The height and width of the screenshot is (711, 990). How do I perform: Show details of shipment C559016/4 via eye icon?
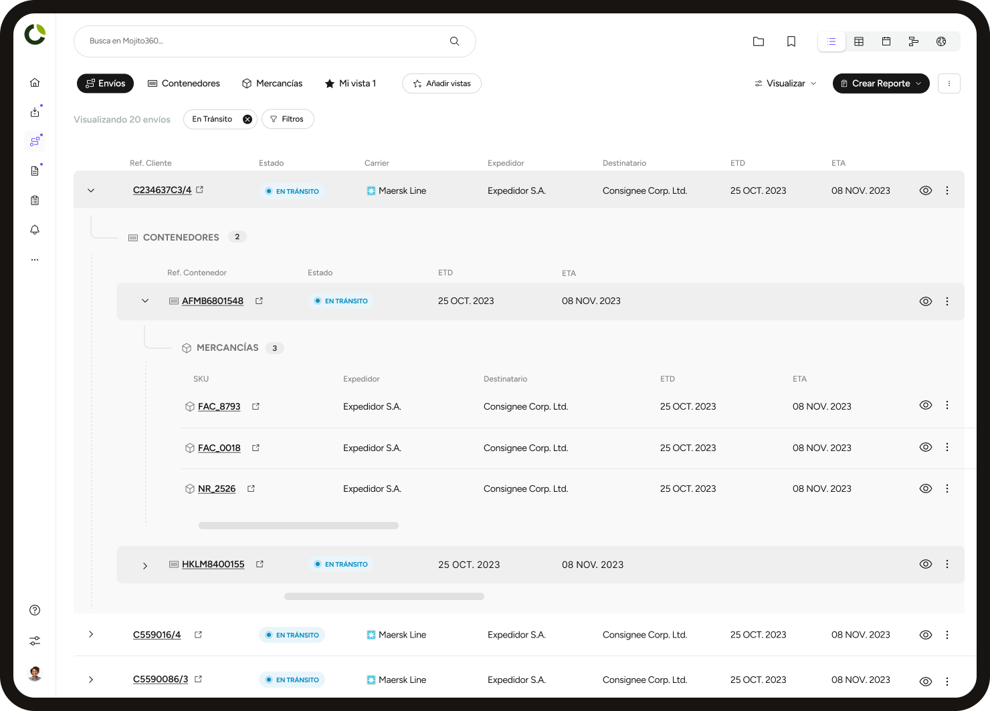pyautogui.click(x=926, y=635)
